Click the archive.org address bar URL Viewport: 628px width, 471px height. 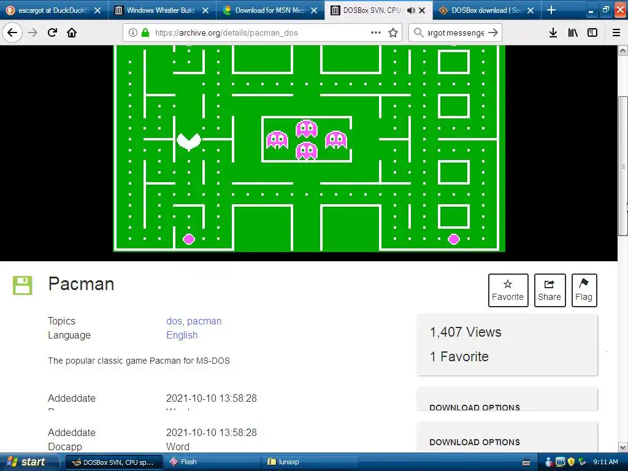click(226, 33)
